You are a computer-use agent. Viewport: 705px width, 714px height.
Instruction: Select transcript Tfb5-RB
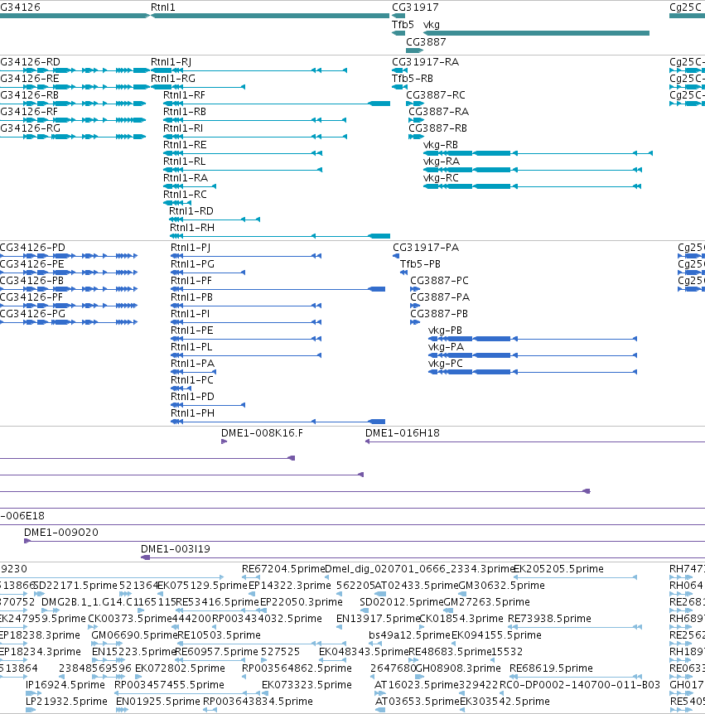pyautogui.click(x=399, y=87)
